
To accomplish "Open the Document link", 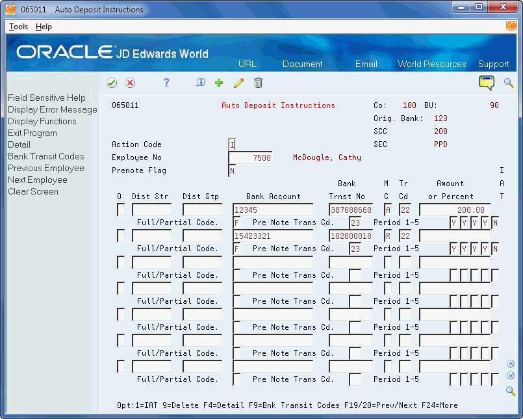I will (303, 64).
